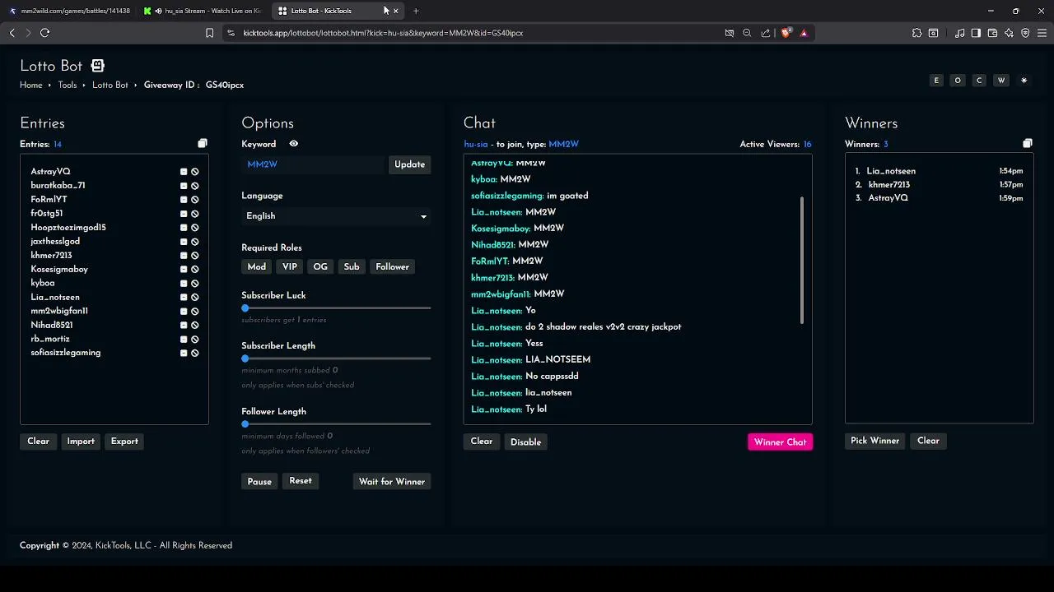Switch to the mm2wild.com tab
Screen dimensions: 1054x592
point(69,11)
